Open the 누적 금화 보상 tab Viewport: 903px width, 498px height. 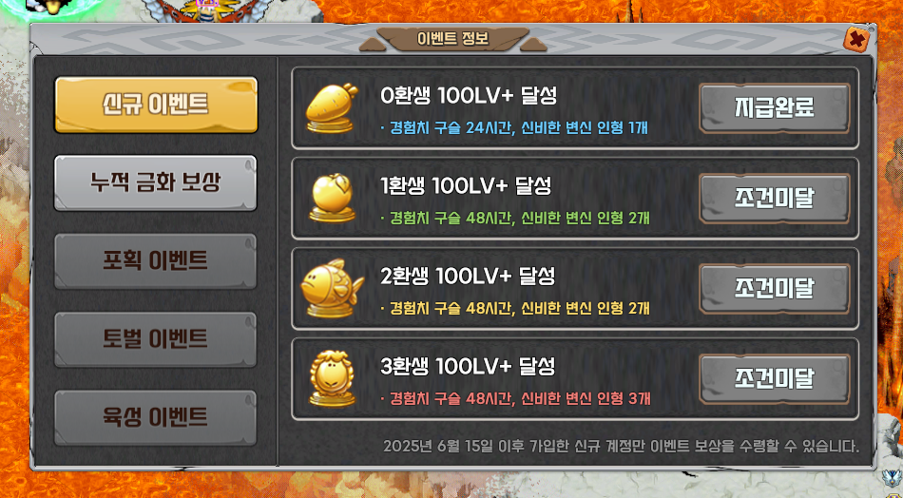(156, 183)
